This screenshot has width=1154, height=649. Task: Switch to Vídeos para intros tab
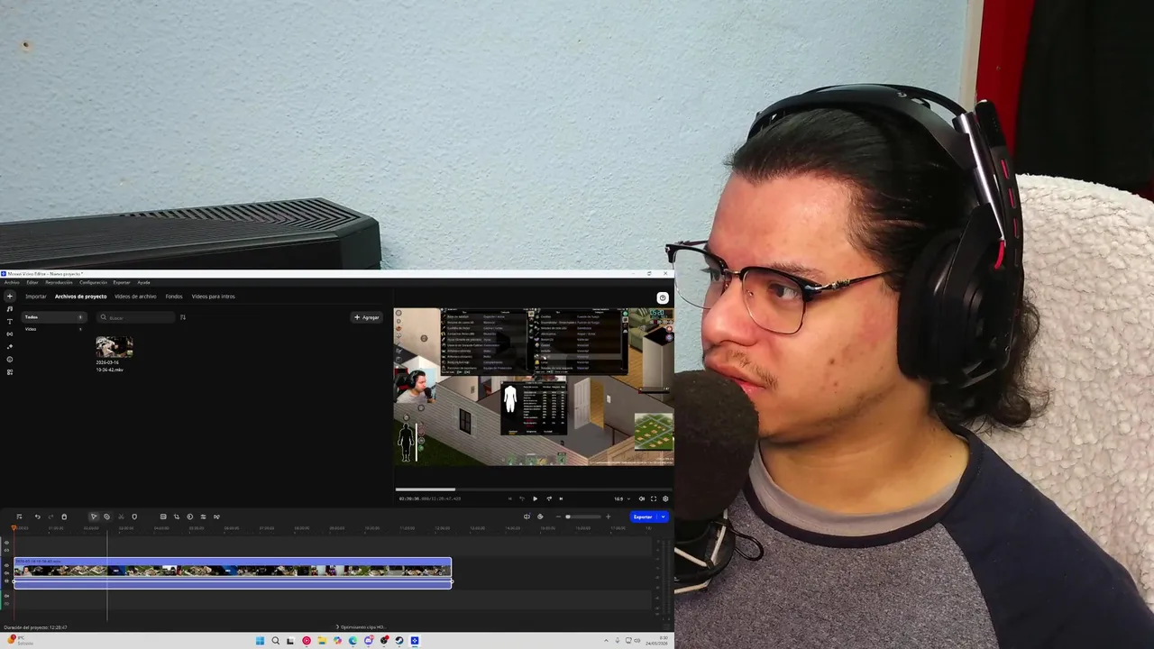tap(213, 296)
